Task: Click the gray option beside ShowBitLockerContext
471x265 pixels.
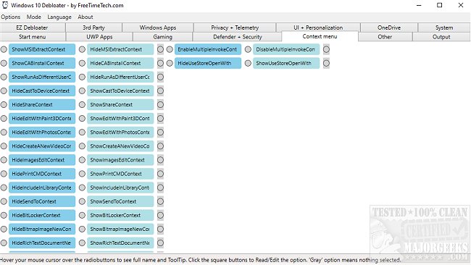Action: pyautogui.click(x=160, y=215)
